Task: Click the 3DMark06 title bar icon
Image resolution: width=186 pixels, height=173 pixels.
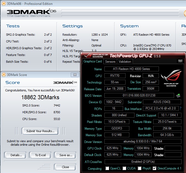Action: (x=4, y=4)
